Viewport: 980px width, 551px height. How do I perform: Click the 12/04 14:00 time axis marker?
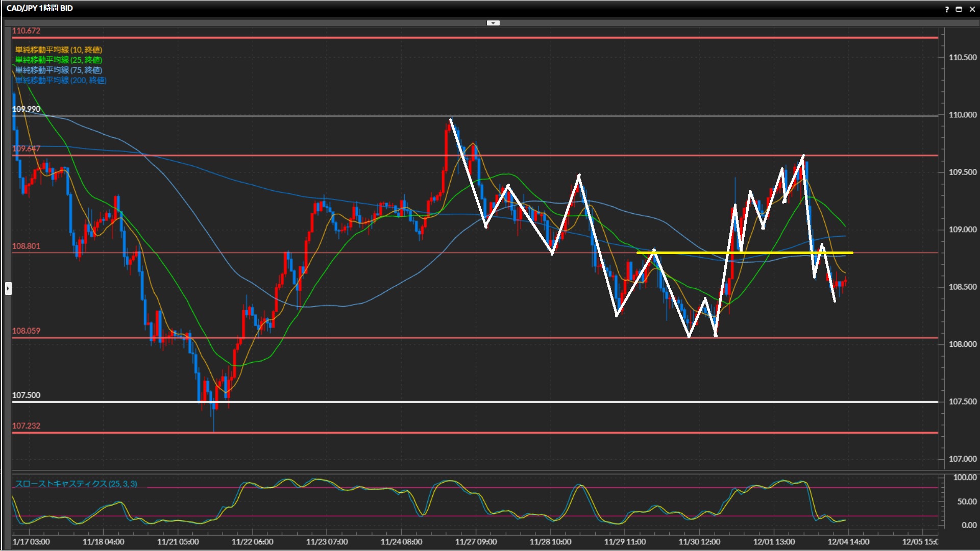click(x=848, y=542)
